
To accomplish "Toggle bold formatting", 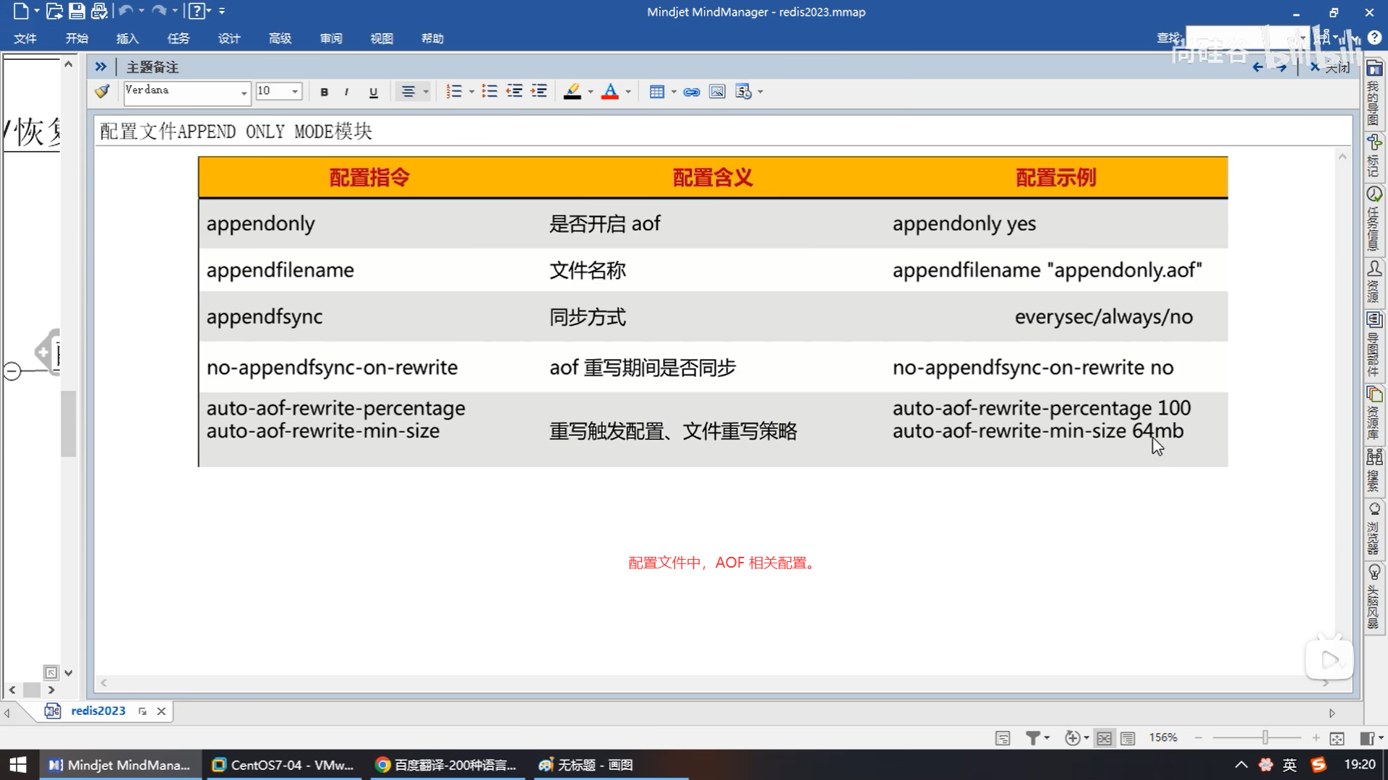I will (x=324, y=92).
